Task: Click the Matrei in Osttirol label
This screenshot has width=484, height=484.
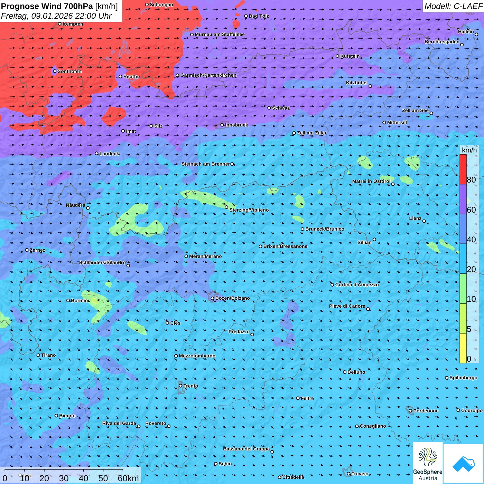Action: [371, 181]
